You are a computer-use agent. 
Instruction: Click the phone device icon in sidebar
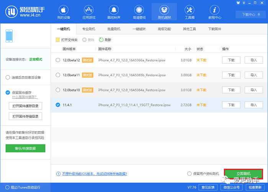9,36
